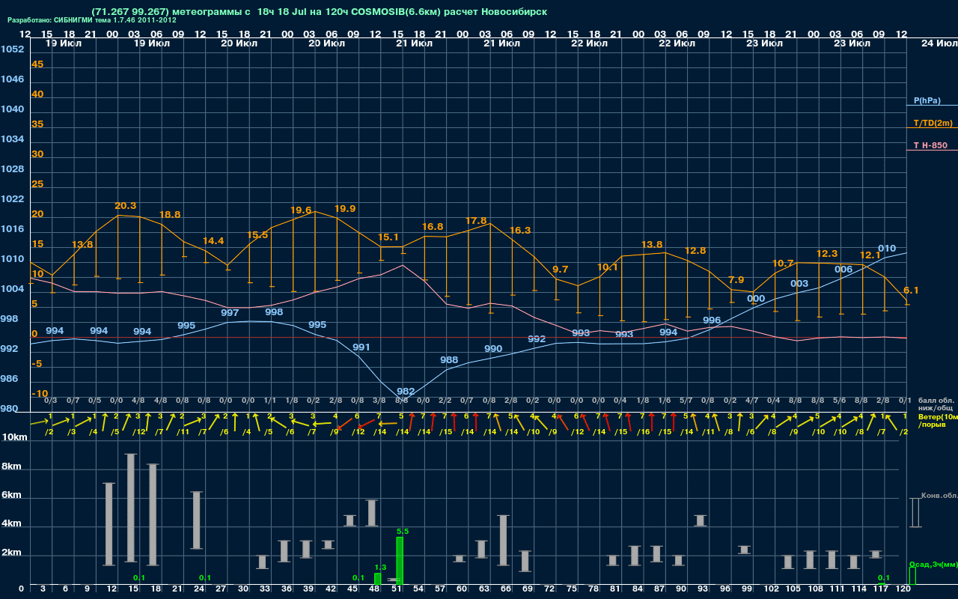Click the temperature value 12.3
Screen dimensions: 958x599
pyautogui.click(x=827, y=254)
